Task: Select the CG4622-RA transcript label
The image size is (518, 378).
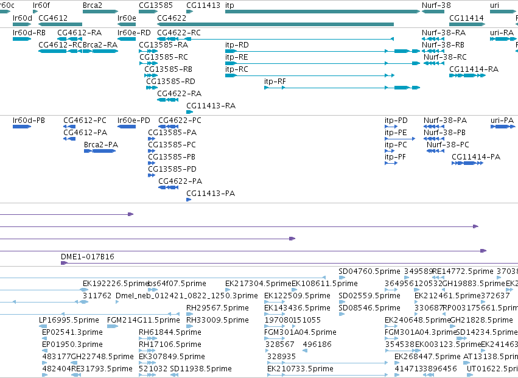Action: pos(180,94)
